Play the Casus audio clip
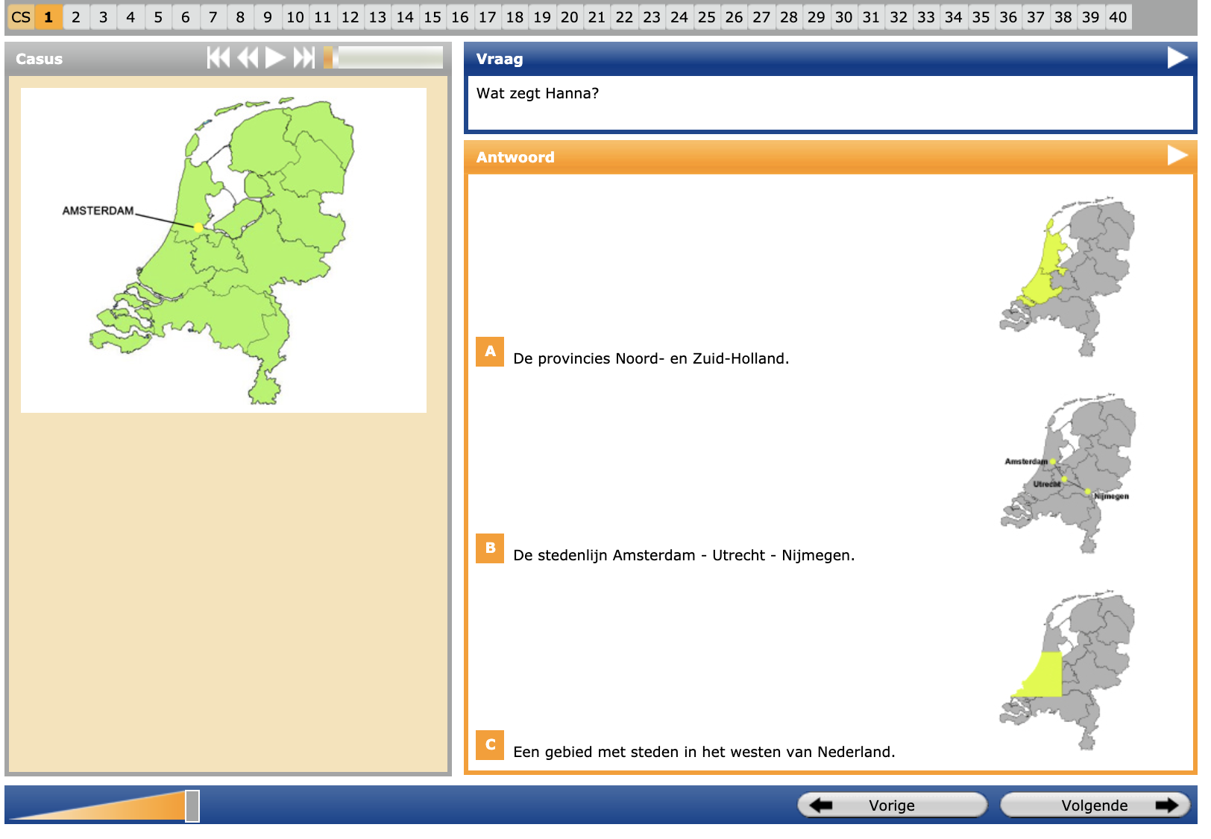Image resolution: width=1211 pixels, height=839 pixels. tap(275, 58)
